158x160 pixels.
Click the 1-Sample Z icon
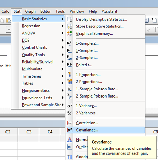(70, 43)
